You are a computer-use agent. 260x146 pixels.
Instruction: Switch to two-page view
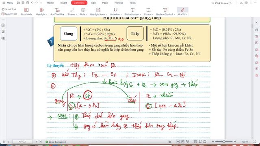coord(187,142)
